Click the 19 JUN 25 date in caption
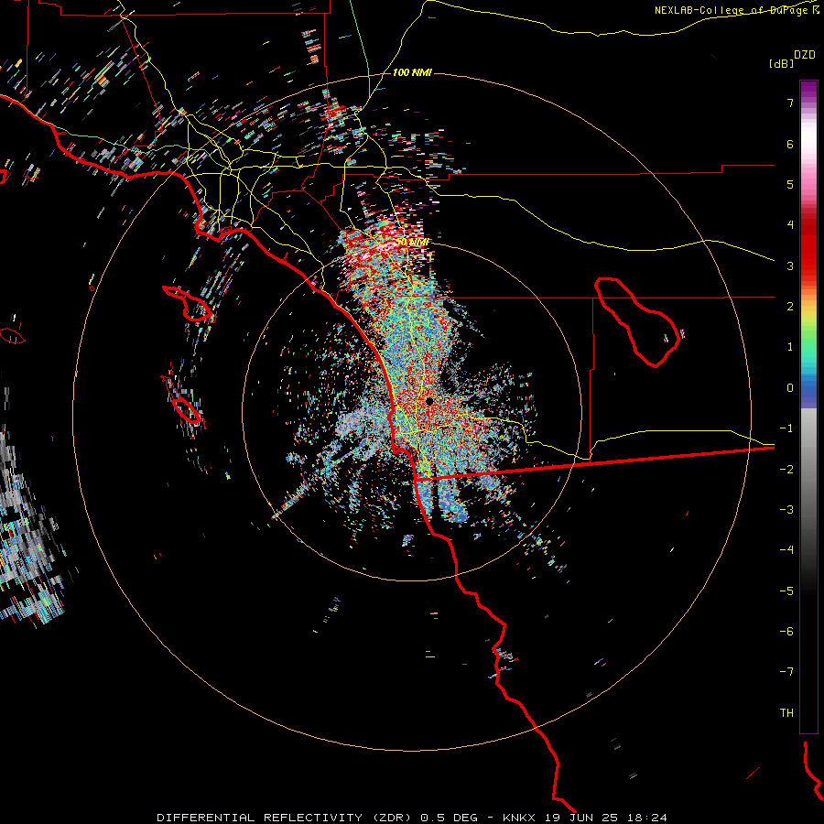 coord(582,818)
